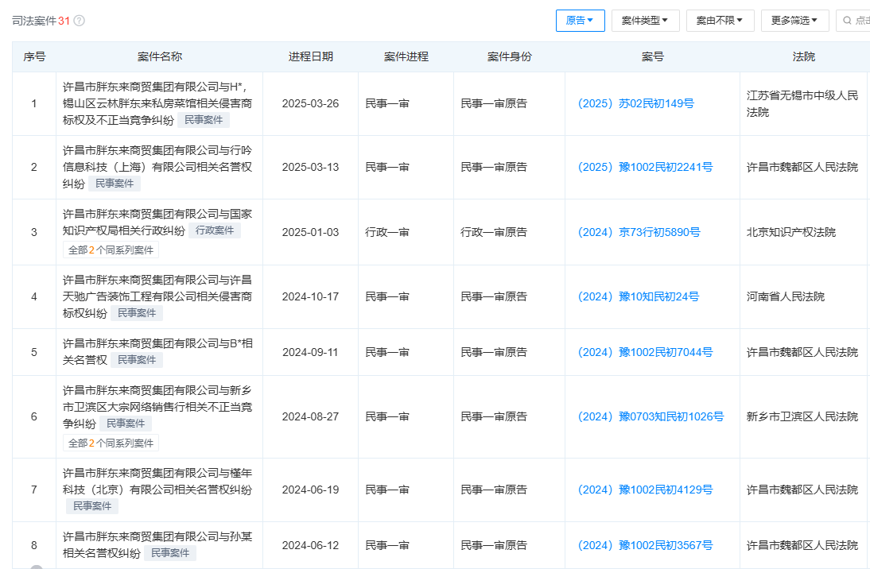870x569 pixels.
Task: Click case number (2024)京73行初5890号
Action: click(639, 233)
